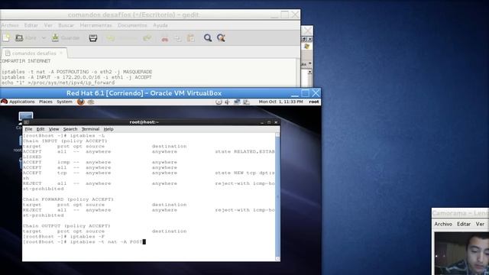Open the terminal File menu
The image size is (489, 275).
[28, 129]
